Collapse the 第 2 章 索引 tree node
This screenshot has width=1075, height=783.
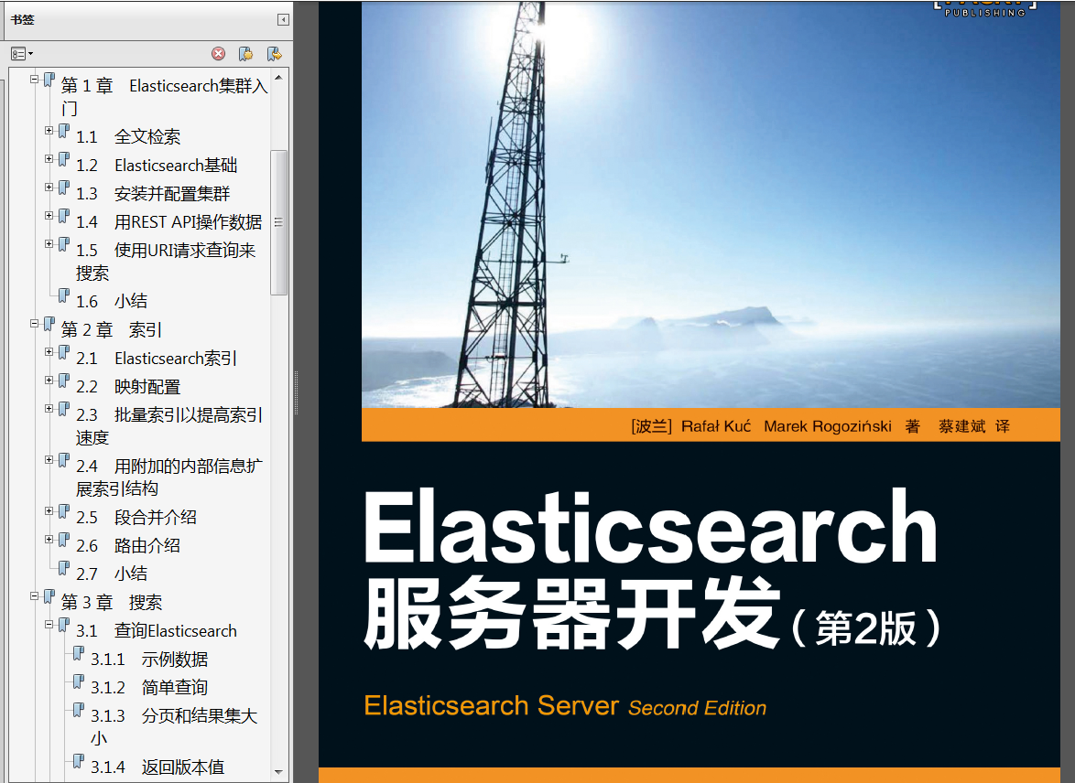click(34, 323)
